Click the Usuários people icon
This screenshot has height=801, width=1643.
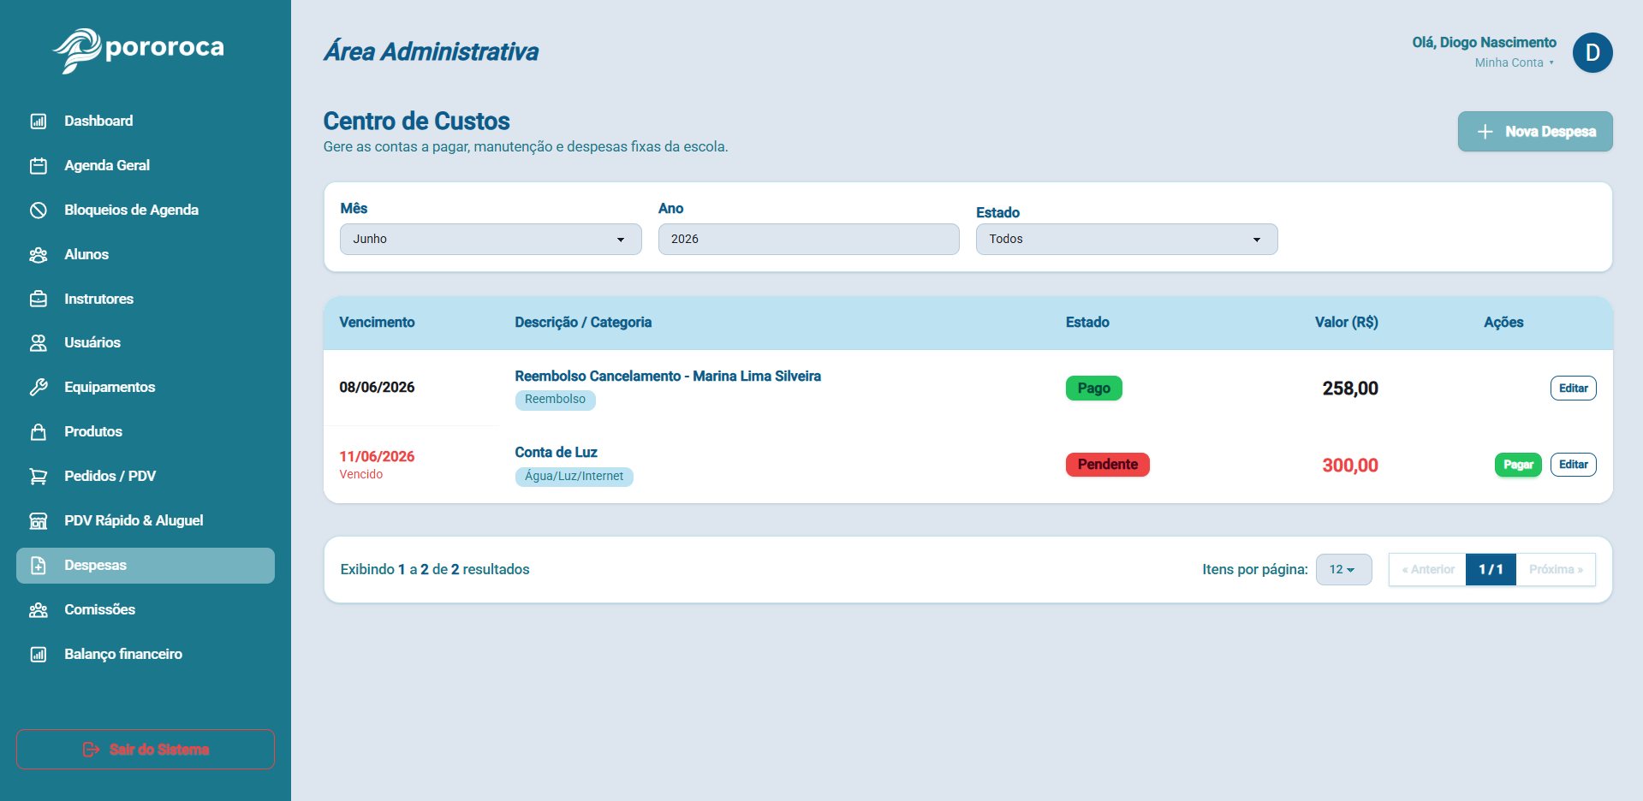(39, 343)
